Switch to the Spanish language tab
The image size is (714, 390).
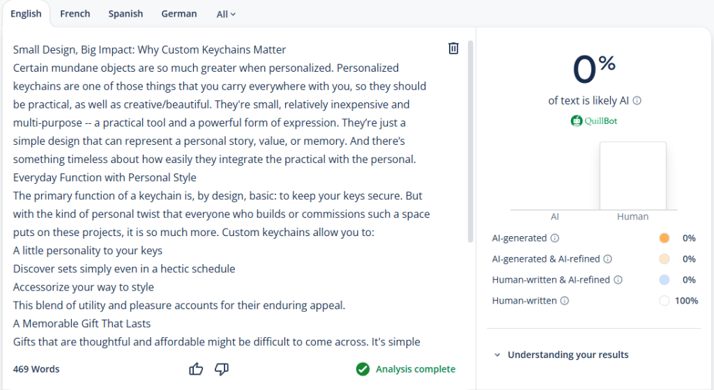point(126,14)
